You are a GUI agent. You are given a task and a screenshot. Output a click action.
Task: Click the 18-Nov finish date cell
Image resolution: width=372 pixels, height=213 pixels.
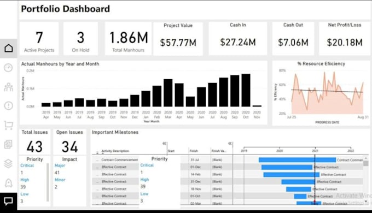[x=196, y=189]
